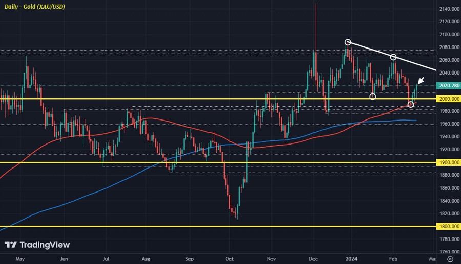
Task: Click the 2100.000 price axis value
Action: click(449, 35)
